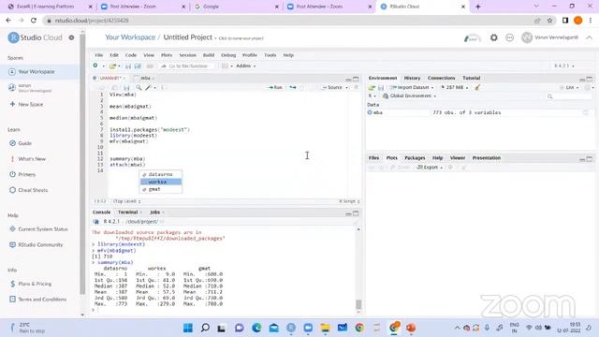The width and height of the screenshot is (599, 337).
Task: Select datasrno in the autocomplete popup
Action: 161,175
